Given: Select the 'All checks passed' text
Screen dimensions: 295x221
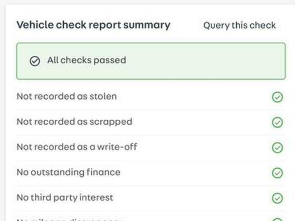Looking at the screenshot, I should tap(87, 60).
